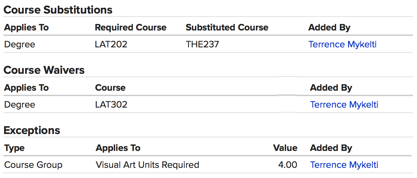Viewport: 417px width, 178px height.
Task: Open Terrence Mykelti link in Exceptions row
Action: (344, 165)
